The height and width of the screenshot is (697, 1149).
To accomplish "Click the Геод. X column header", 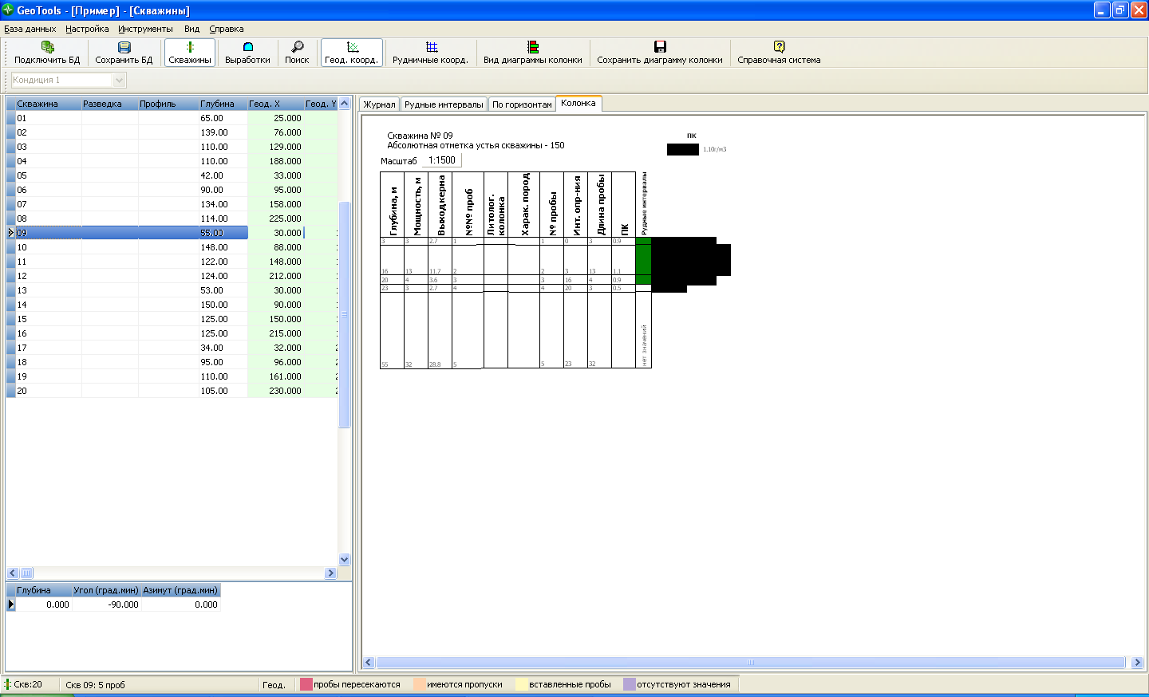I will (x=275, y=104).
